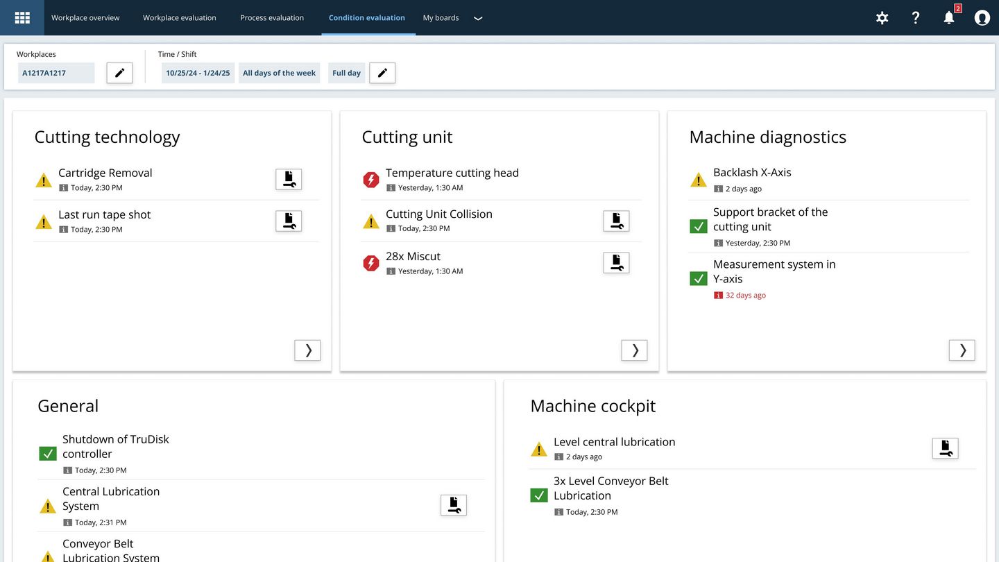The height and width of the screenshot is (562, 999).
Task: Edit the Time / Shift filter
Action: tap(382, 73)
